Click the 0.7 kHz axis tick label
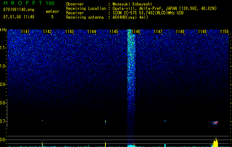Screen dimensions: 232x147 3,121
